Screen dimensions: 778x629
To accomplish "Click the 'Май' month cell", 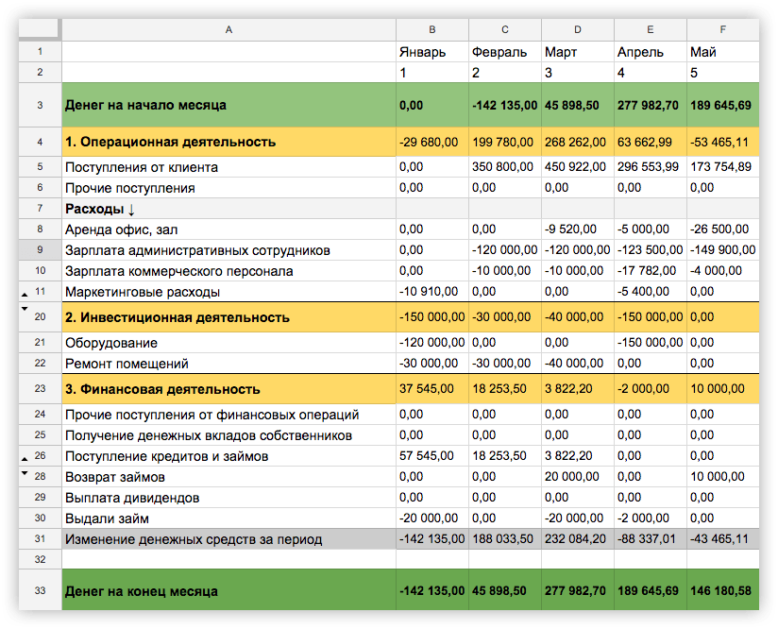I will pos(723,52).
